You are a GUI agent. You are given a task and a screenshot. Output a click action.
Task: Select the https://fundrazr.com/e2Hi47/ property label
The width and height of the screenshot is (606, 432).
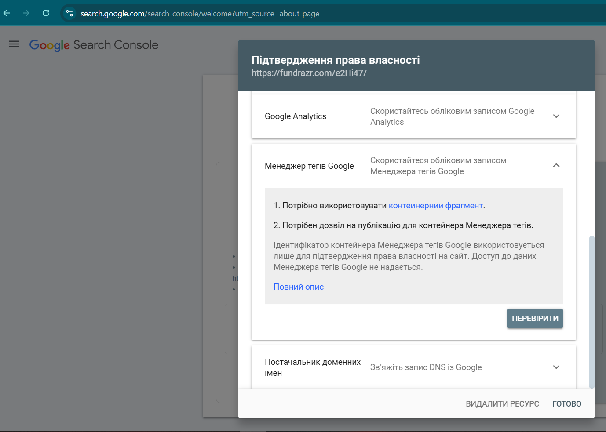click(x=308, y=73)
